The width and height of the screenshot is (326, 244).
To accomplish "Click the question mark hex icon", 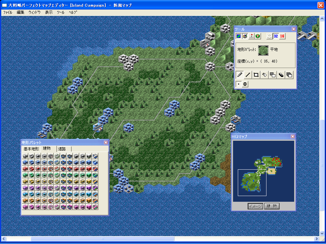I will [258, 36].
